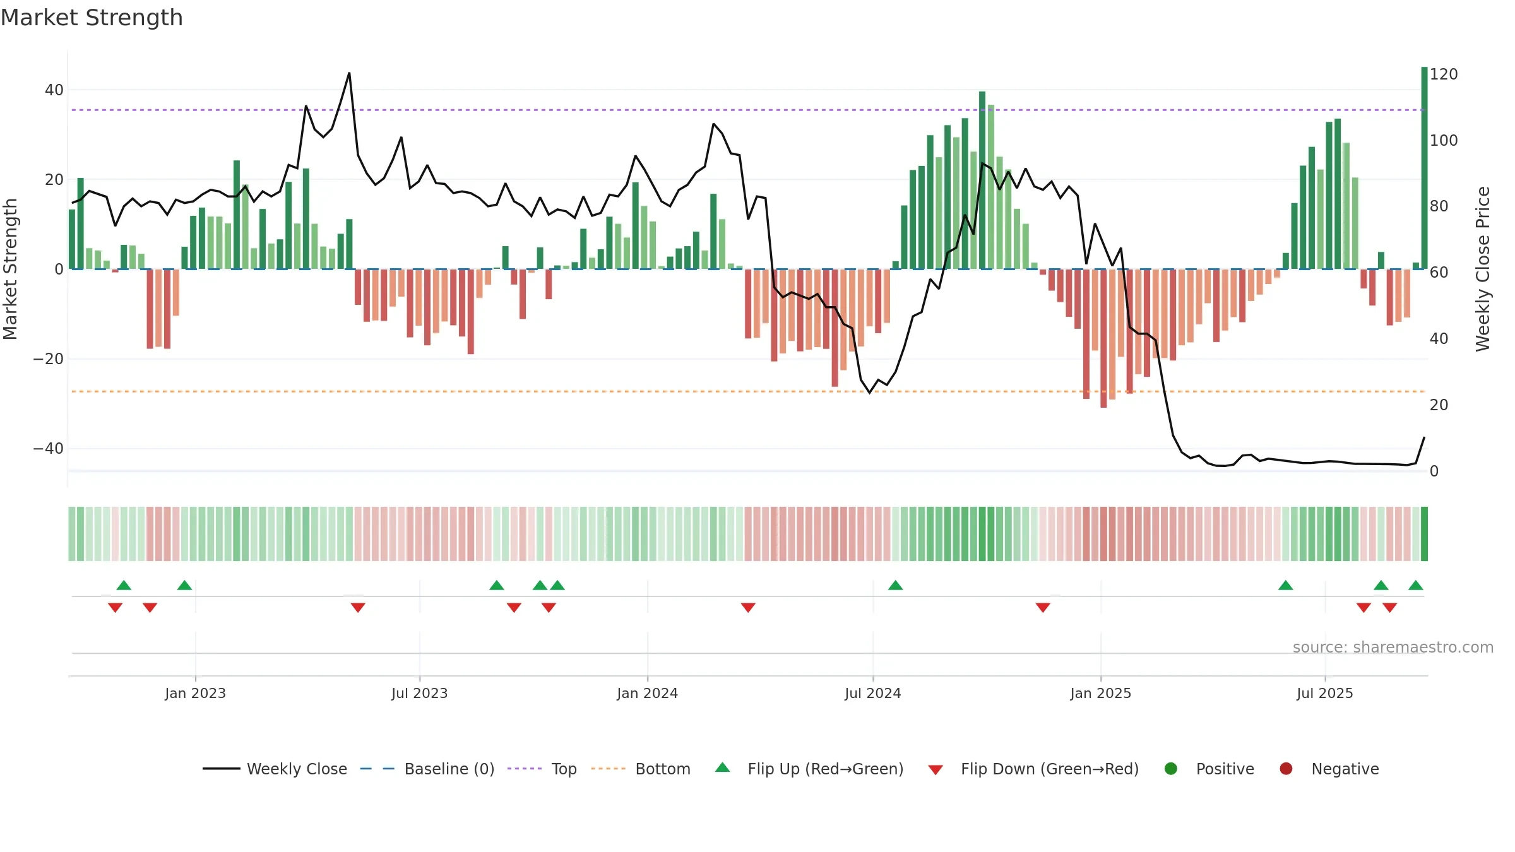Click the green Flip Up triangle in the legend
This screenshot has height=852, width=1515.
coord(723,767)
